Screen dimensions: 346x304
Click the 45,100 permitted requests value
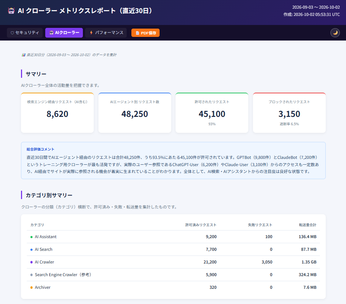click(212, 114)
